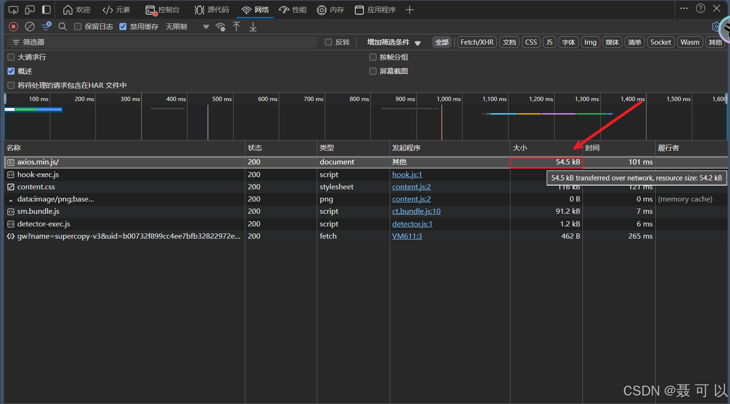730x404 pixels.
Task: Expand 增加筛选条件 dropdown
Action: coord(394,42)
